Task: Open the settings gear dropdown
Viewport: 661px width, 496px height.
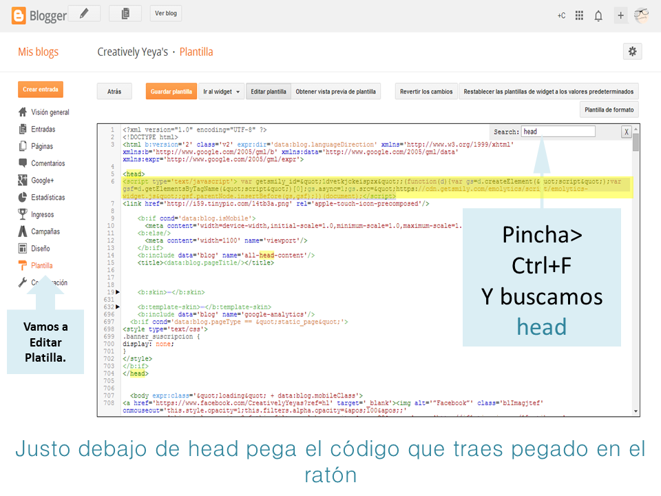Action: pyautogui.click(x=632, y=52)
